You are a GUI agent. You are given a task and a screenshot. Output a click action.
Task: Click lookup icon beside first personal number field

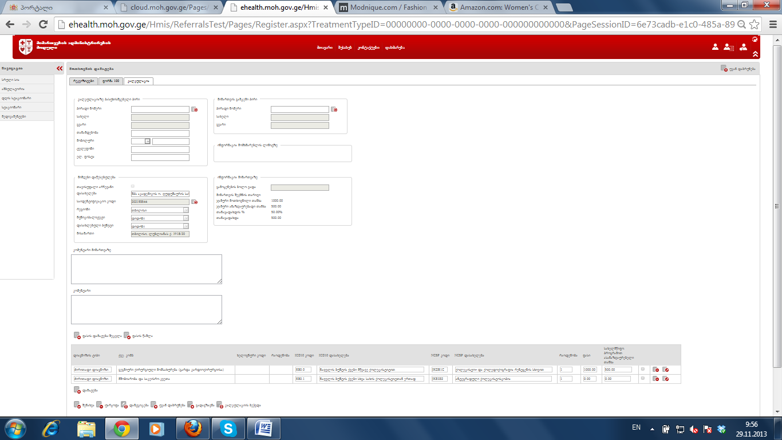click(x=194, y=109)
